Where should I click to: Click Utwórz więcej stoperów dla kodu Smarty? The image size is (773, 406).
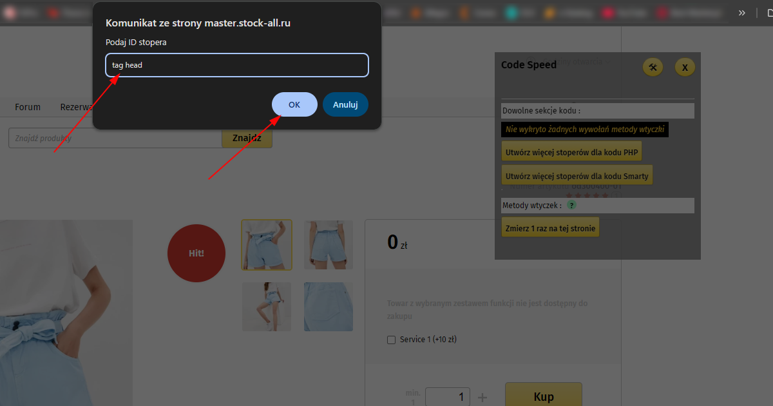click(x=577, y=175)
